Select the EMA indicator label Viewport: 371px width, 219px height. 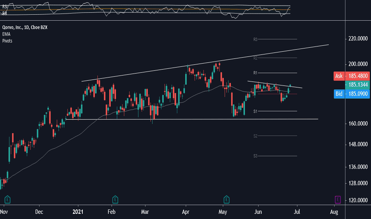click(x=6, y=34)
